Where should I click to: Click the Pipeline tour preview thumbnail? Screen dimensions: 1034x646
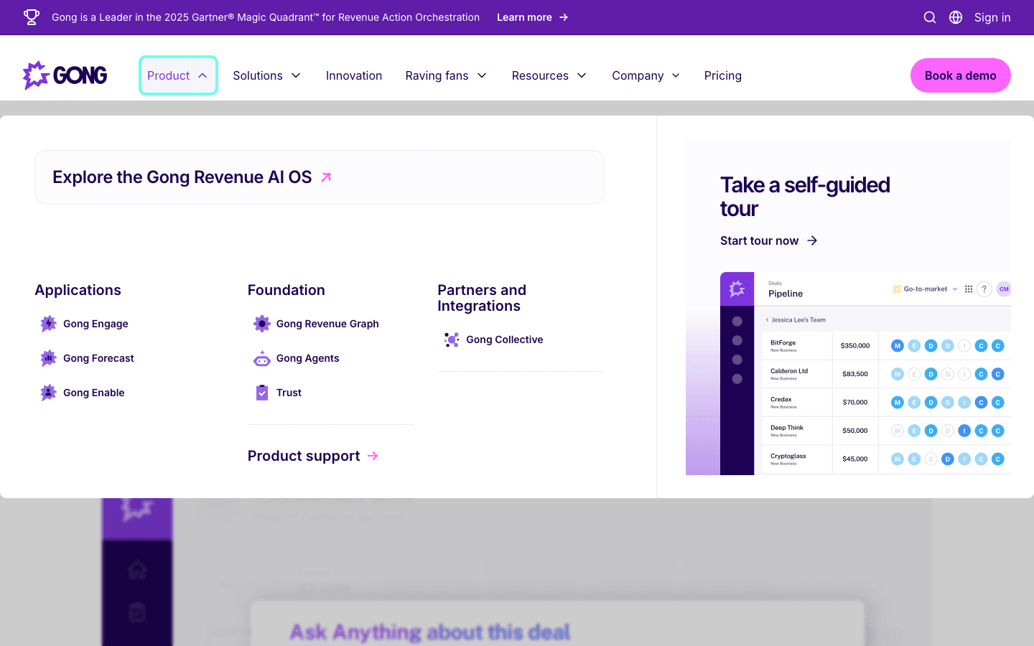click(x=865, y=373)
